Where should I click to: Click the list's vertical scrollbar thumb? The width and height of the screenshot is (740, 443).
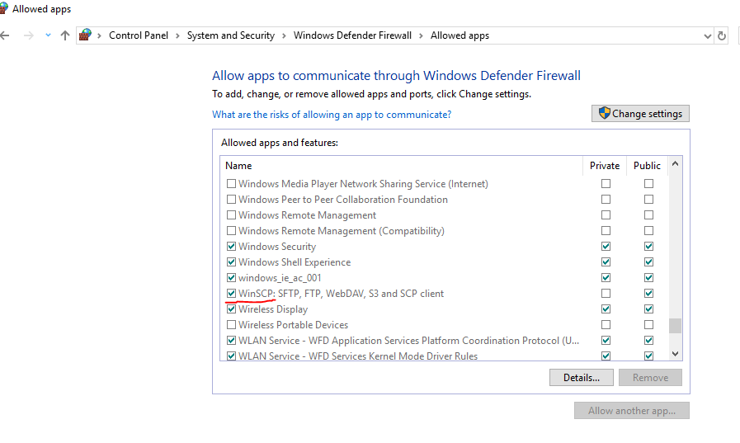pos(676,326)
